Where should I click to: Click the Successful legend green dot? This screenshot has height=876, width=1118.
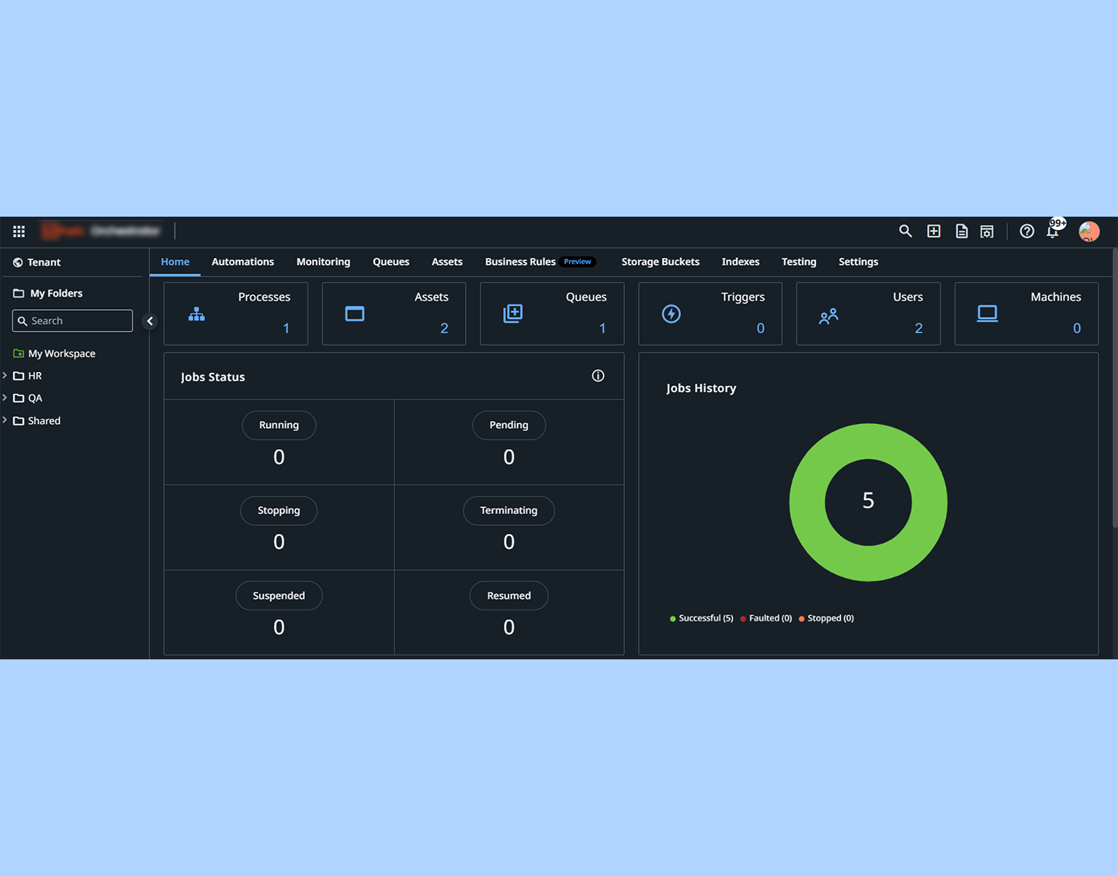672,619
